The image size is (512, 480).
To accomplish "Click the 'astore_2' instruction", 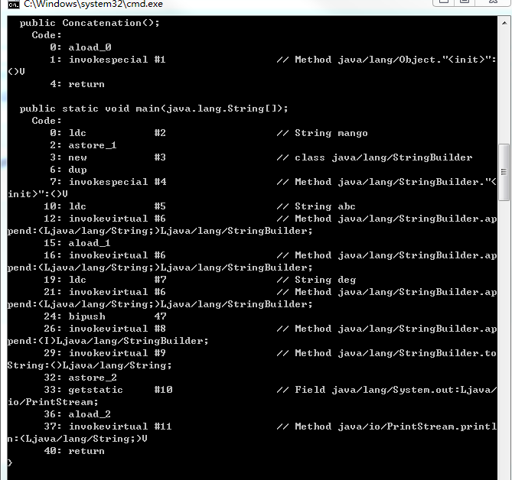I will tap(93, 378).
